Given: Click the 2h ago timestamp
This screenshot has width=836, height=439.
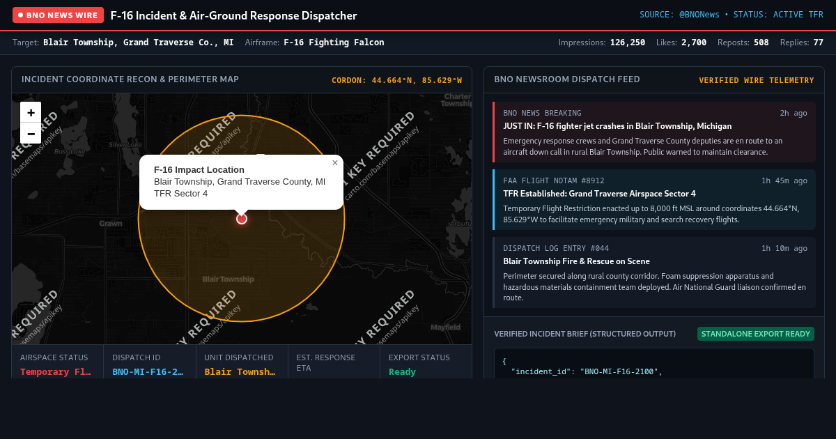Looking at the screenshot, I should pyautogui.click(x=794, y=113).
